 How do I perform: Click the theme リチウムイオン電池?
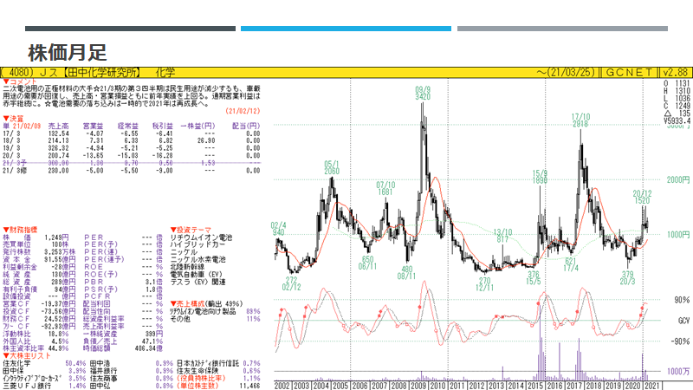201,237
